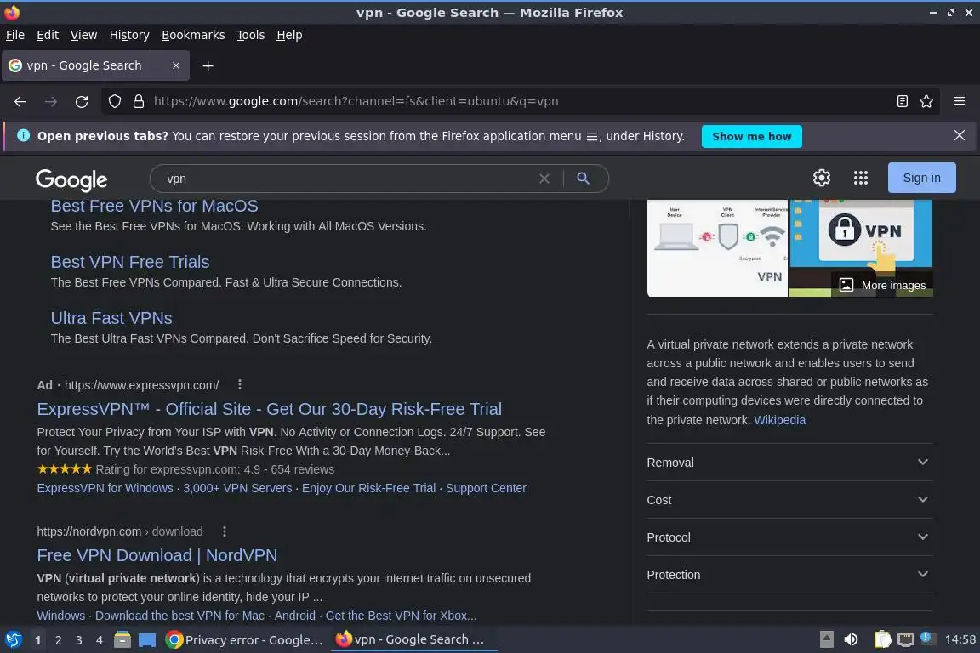Open Google settings gear
This screenshot has width=980, height=653.
tap(821, 178)
